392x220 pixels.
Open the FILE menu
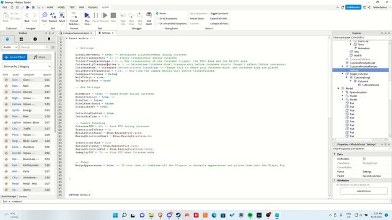pyautogui.click(x=5, y=7)
